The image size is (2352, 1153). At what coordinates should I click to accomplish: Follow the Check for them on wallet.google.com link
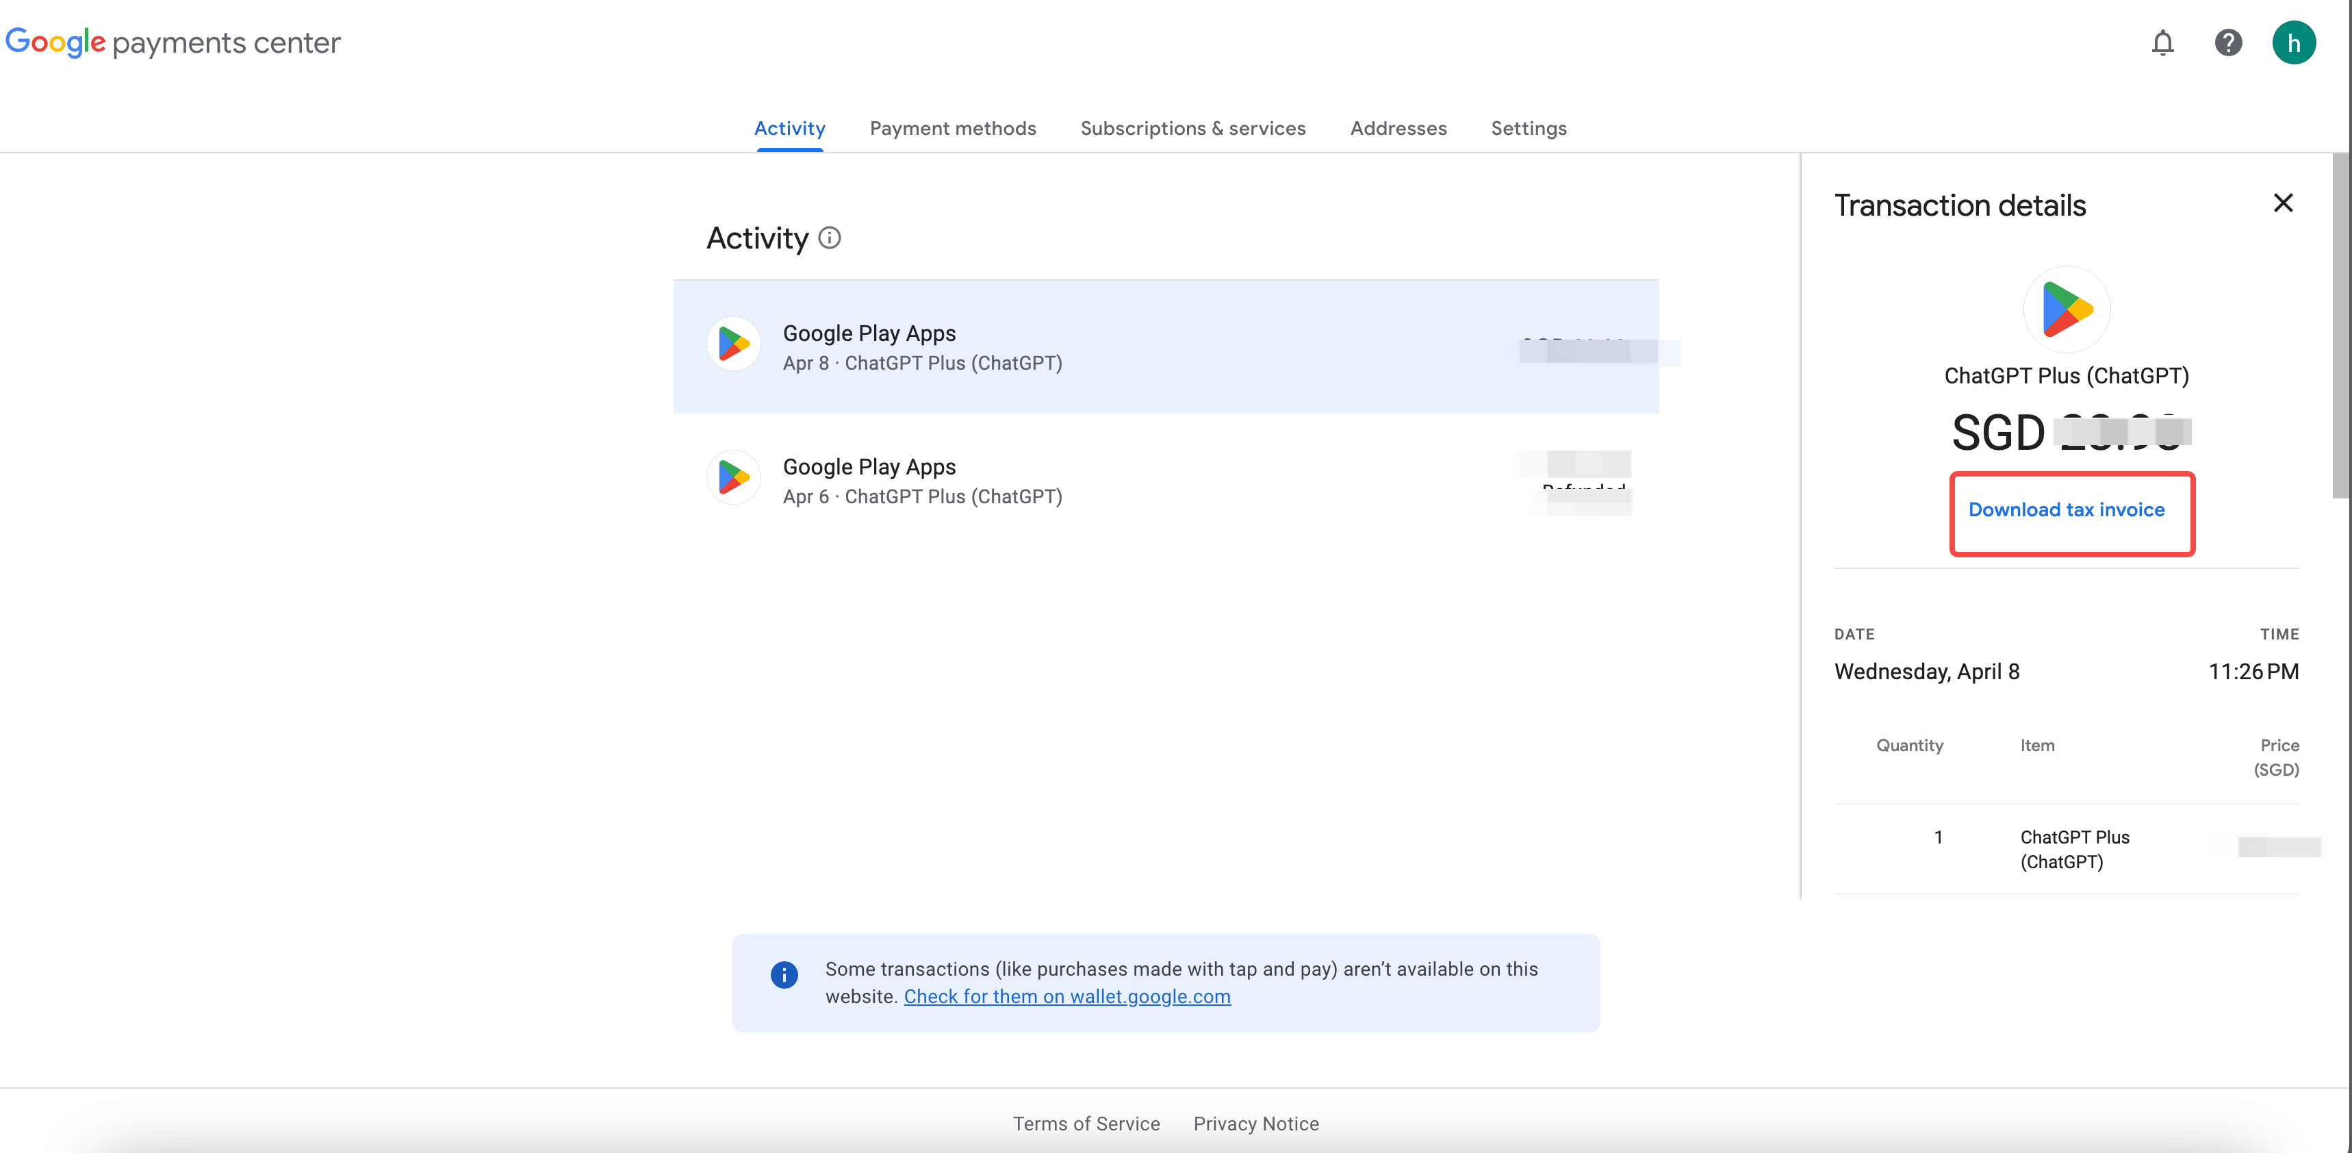point(1066,997)
